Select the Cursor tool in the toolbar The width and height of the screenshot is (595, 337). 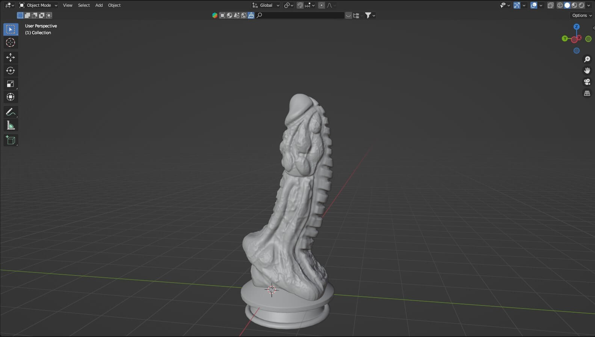pyautogui.click(x=11, y=42)
